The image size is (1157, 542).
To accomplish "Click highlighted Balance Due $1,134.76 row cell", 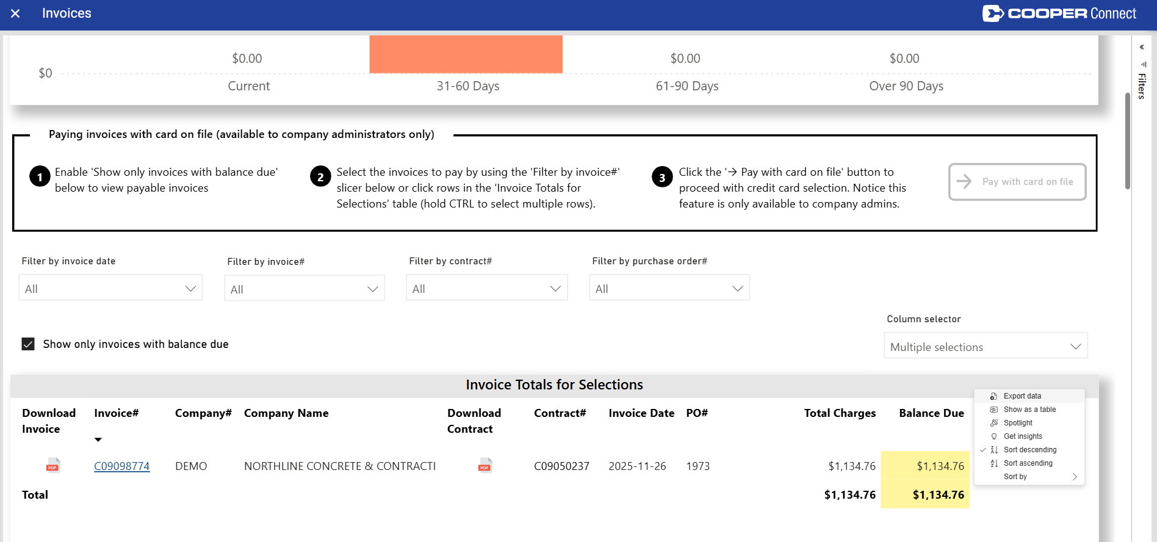I will [925, 466].
